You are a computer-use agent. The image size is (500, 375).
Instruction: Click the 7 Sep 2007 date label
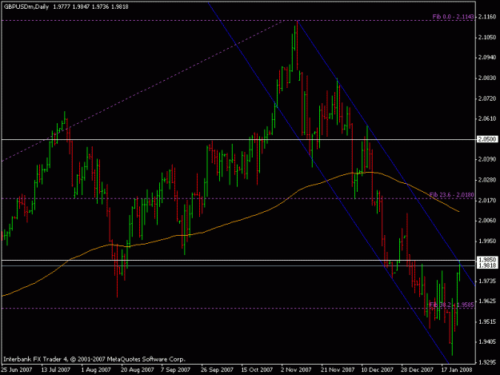click(175, 369)
